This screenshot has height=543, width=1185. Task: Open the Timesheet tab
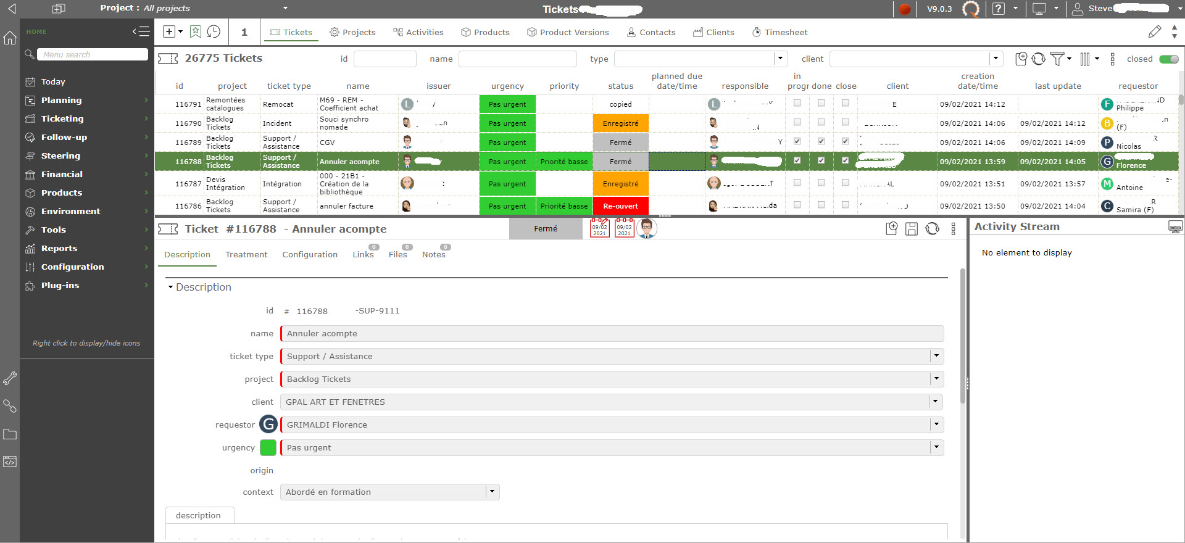click(780, 32)
